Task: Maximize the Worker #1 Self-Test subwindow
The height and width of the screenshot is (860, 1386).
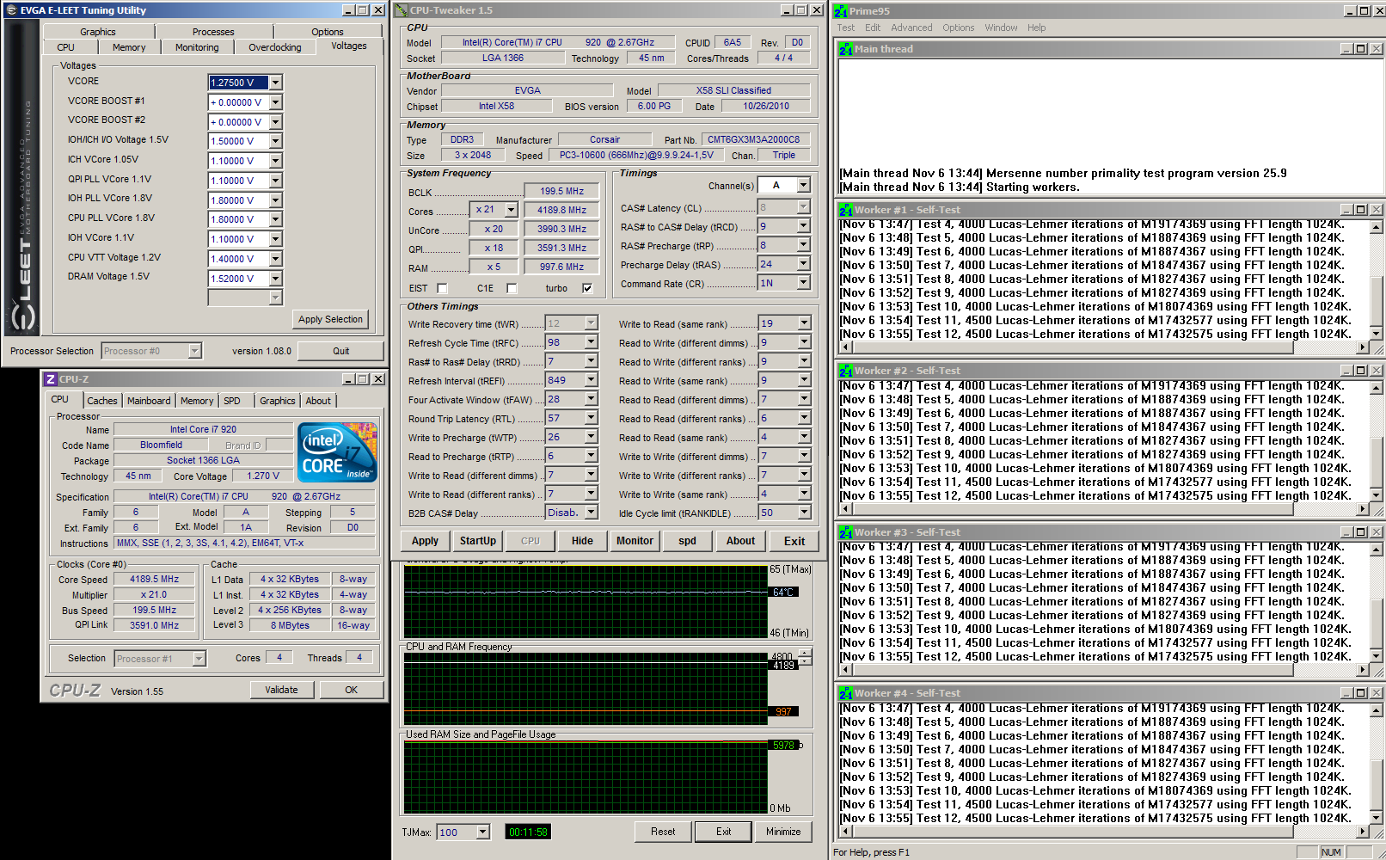Action: 1360,210
